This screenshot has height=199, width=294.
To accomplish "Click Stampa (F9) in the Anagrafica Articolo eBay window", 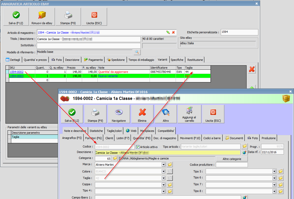I will [x=68, y=17].
